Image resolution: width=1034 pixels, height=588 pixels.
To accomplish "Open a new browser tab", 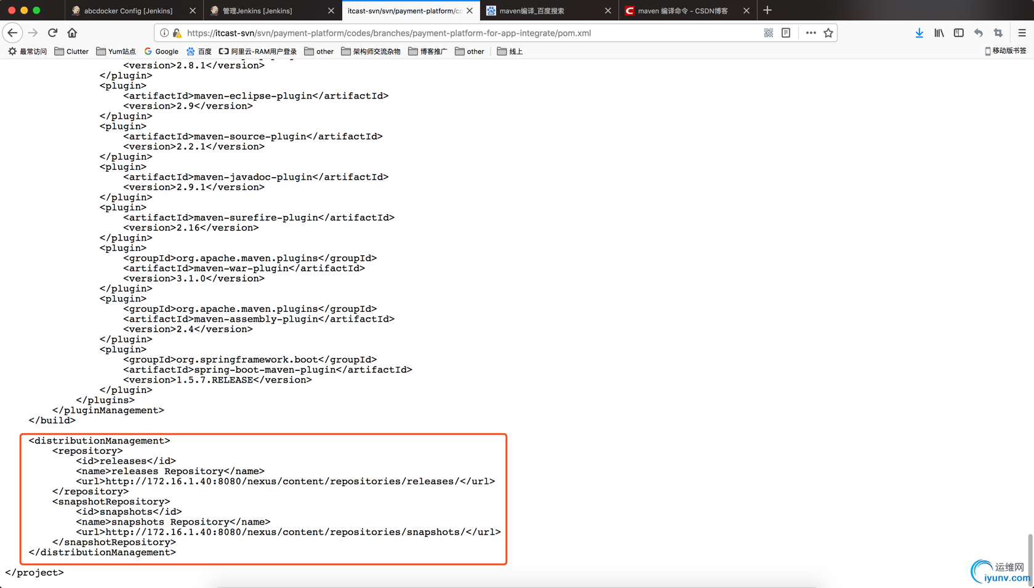I will (x=767, y=10).
